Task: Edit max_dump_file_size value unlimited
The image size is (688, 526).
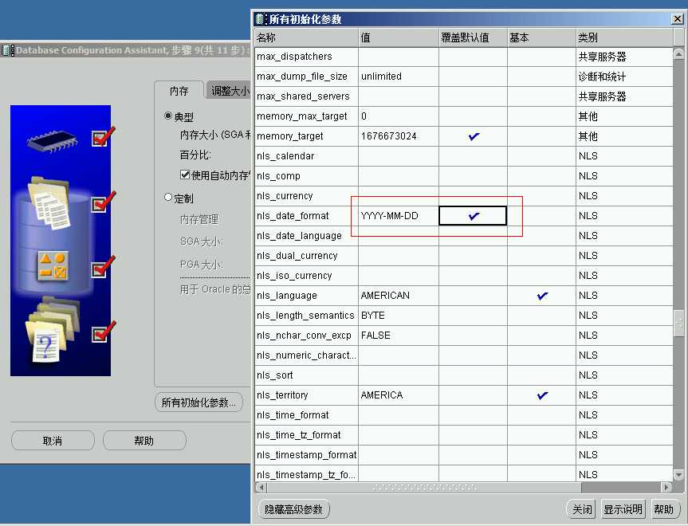Action: [x=399, y=77]
